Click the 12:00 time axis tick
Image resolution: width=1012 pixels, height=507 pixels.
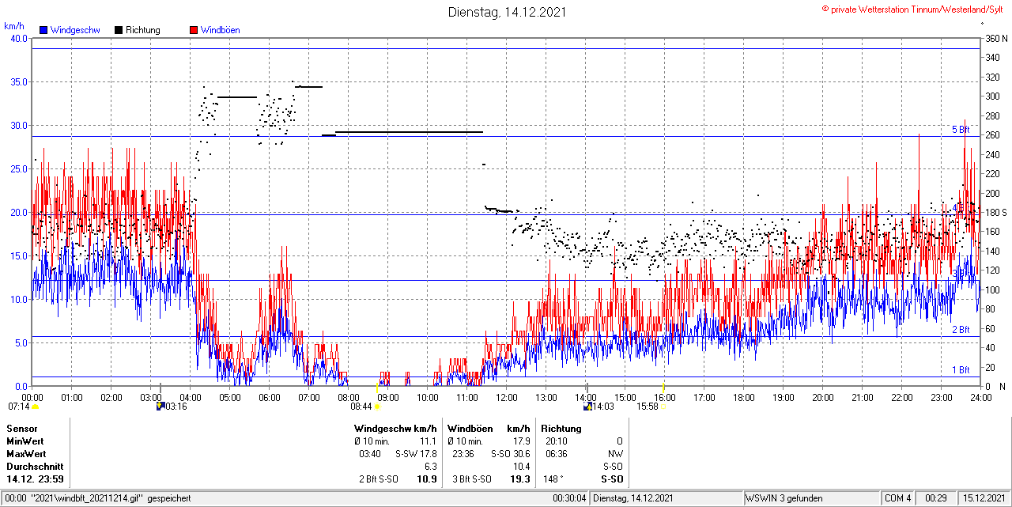click(506, 396)
